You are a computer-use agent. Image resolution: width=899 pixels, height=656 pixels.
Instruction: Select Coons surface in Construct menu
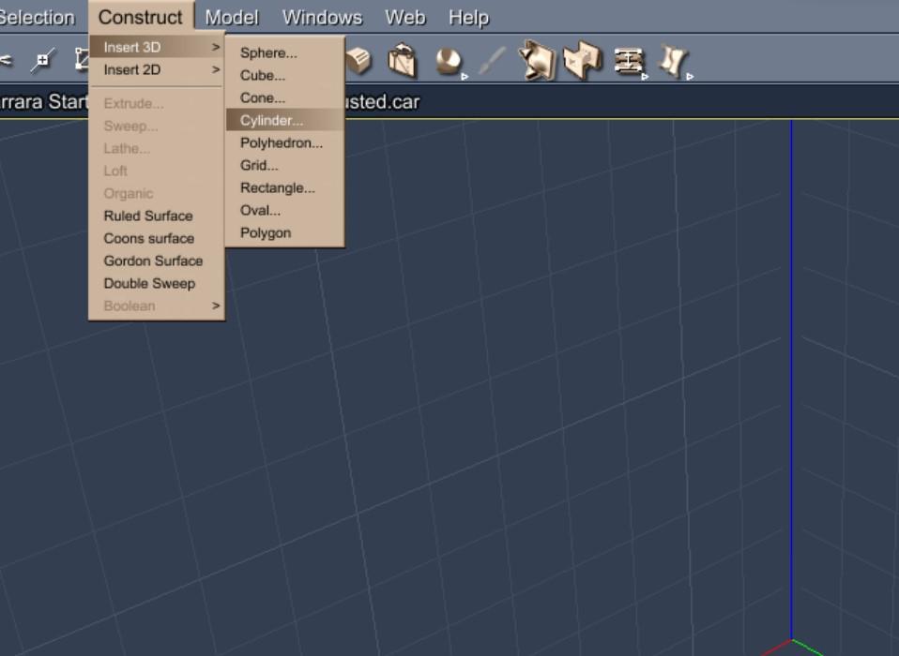(x=156, y=238)
